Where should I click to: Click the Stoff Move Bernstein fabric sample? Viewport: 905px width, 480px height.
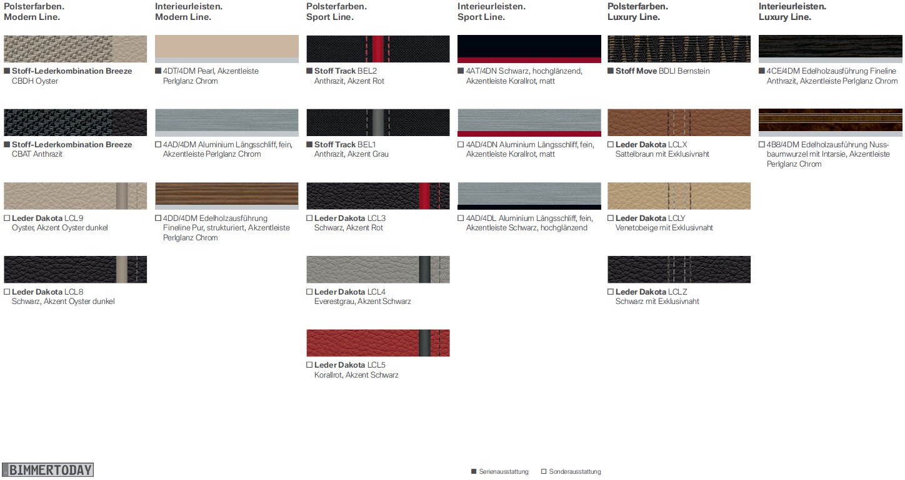click(x=679, y=48)
